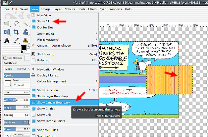Screen dimensions: 208x137
Task: Open the Layer menu
Action: 58,9
